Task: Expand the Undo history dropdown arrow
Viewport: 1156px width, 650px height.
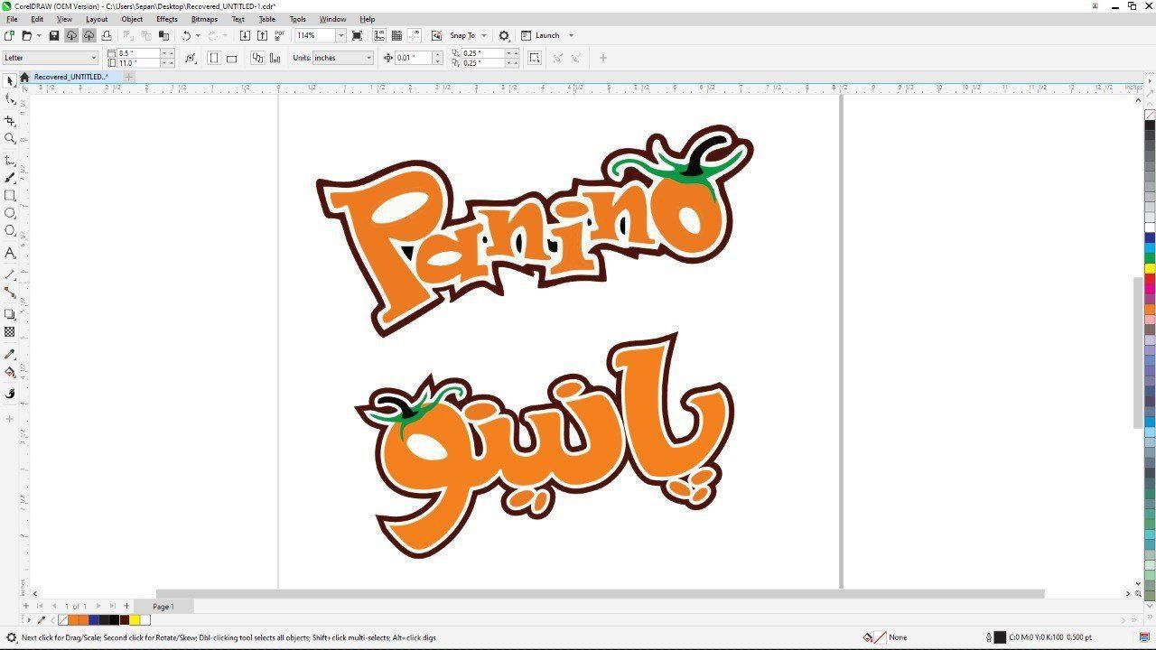Action: [x=198, y=35]
